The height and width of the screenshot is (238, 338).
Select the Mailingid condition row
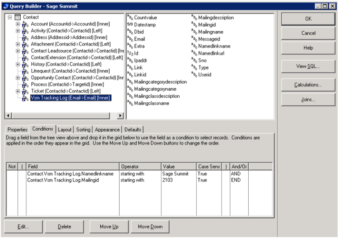pyautogui.click(x=139, y=180)
